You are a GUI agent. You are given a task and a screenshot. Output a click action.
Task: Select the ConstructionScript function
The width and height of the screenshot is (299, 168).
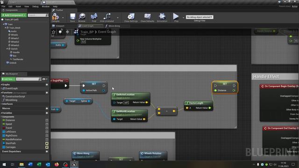tap(15, 97)
